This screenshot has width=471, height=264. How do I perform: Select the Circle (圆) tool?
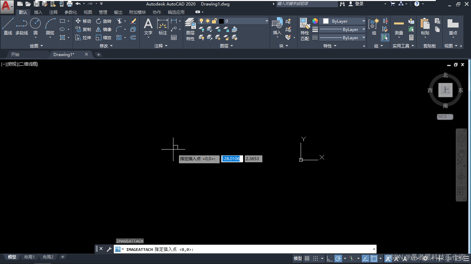pos(35,26)
